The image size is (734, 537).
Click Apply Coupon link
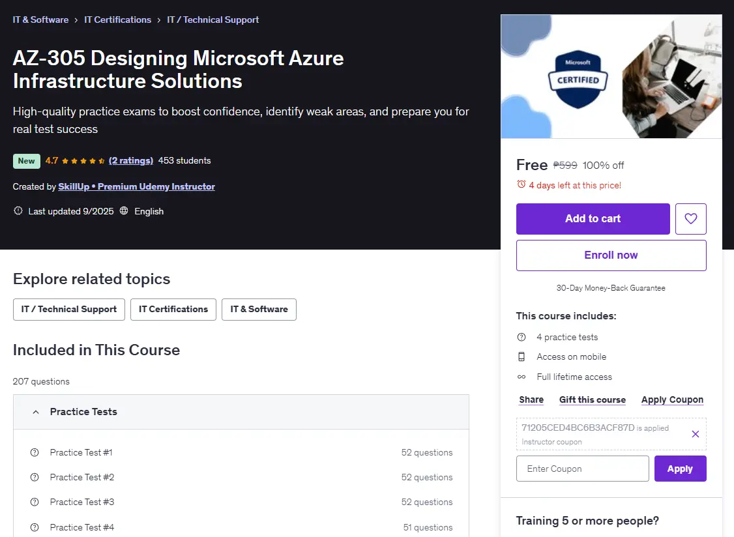pyautogui.click(x=672, y=400)
